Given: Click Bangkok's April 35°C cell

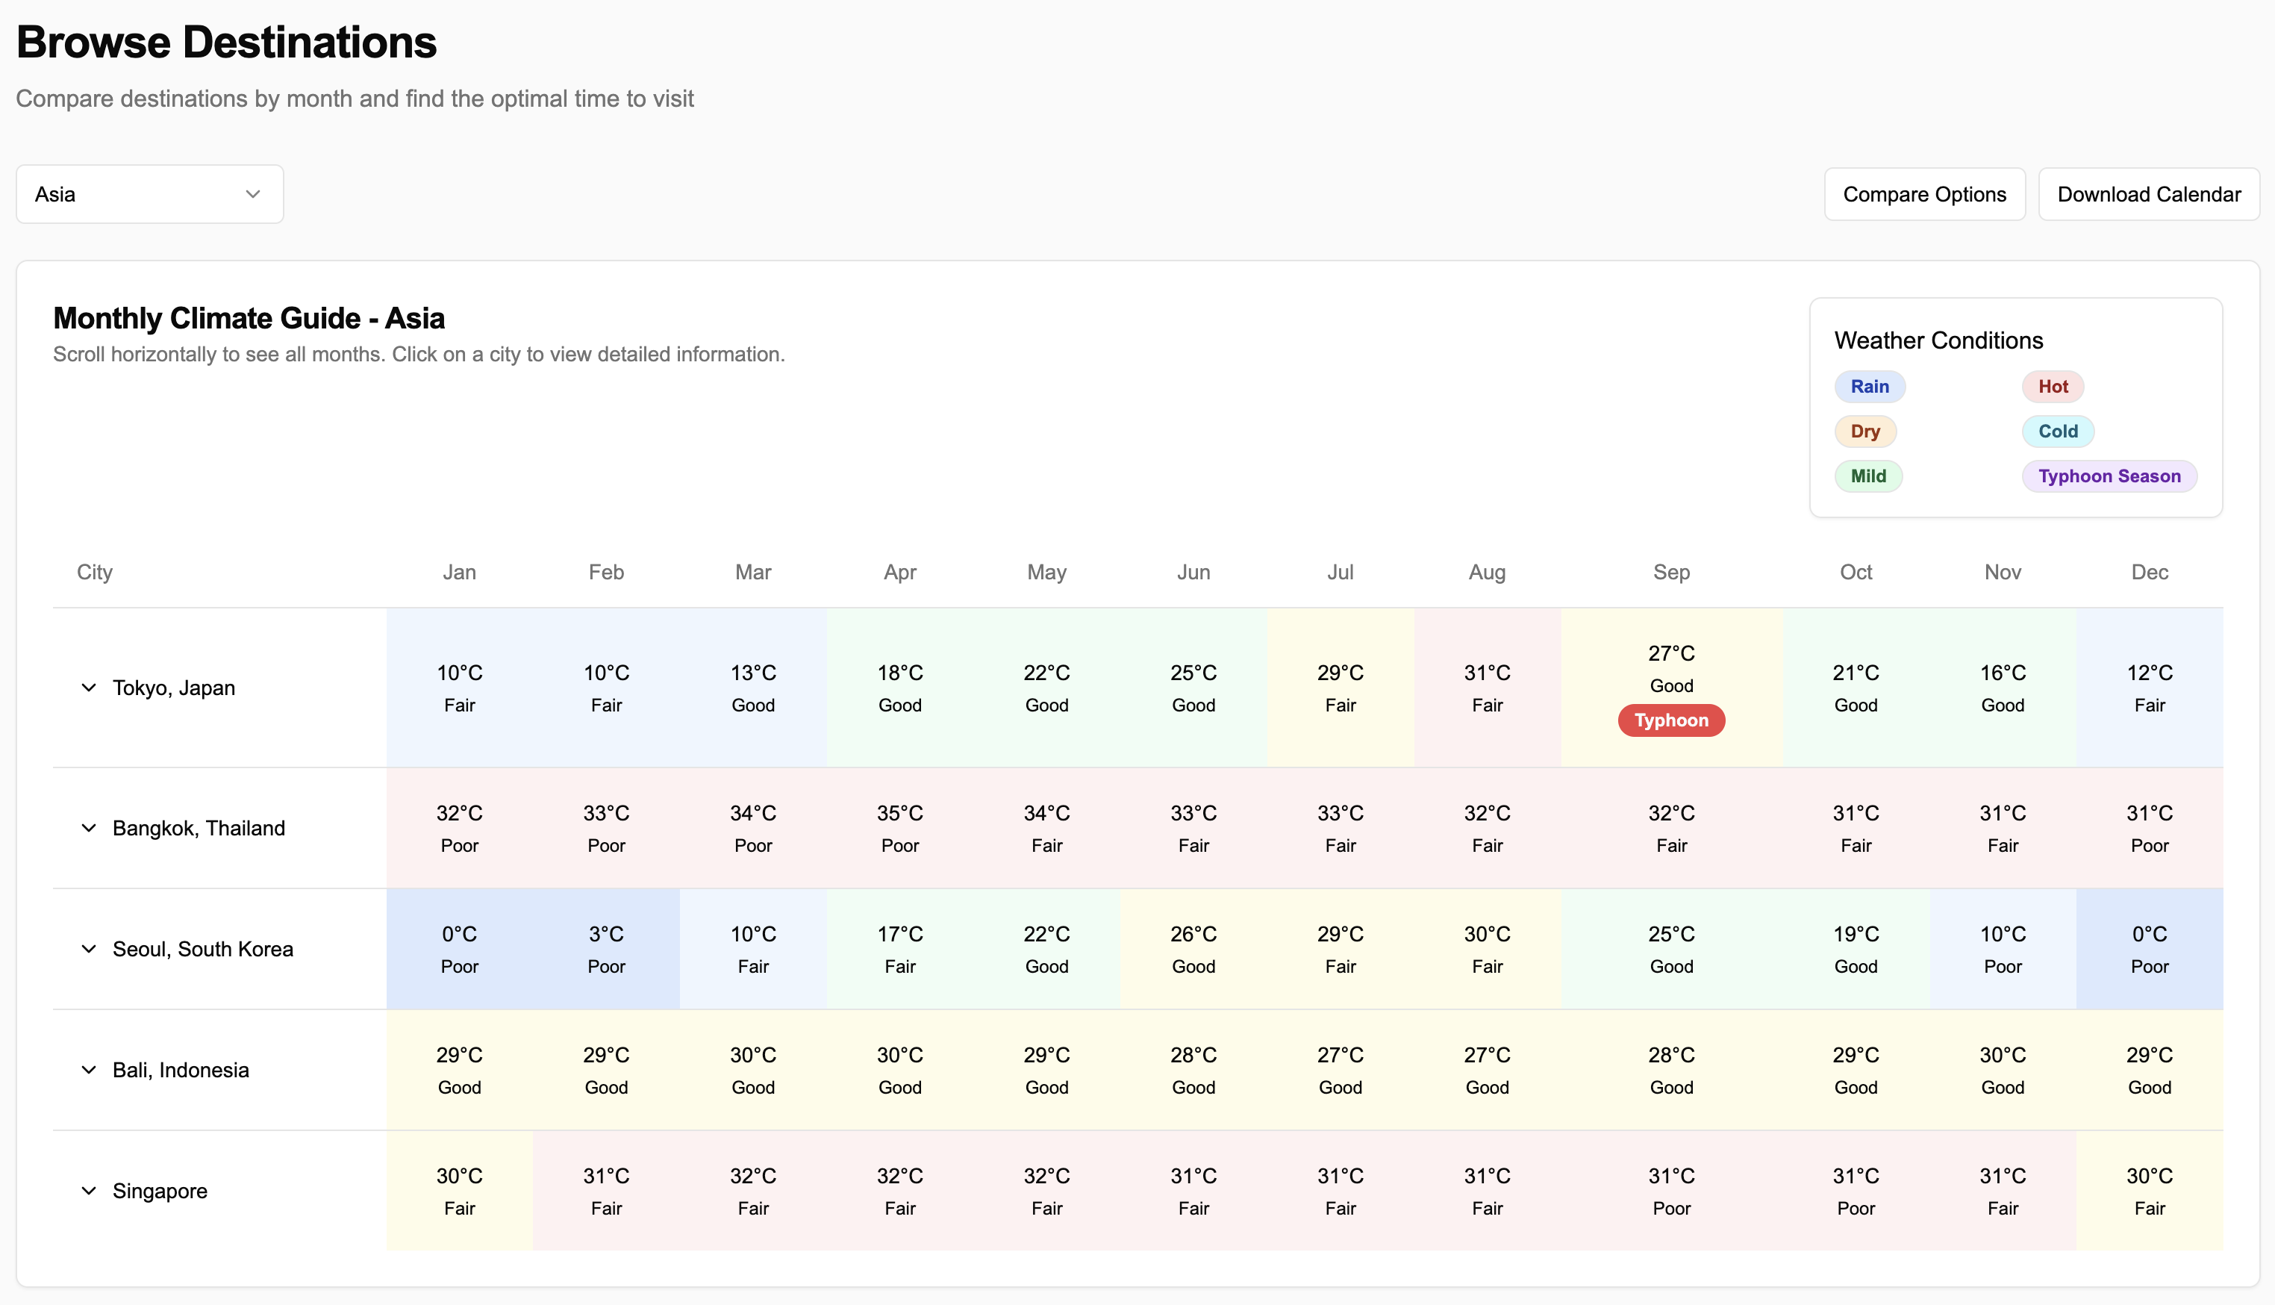Looking at the screenshot, I should click(x=899, y=828).
